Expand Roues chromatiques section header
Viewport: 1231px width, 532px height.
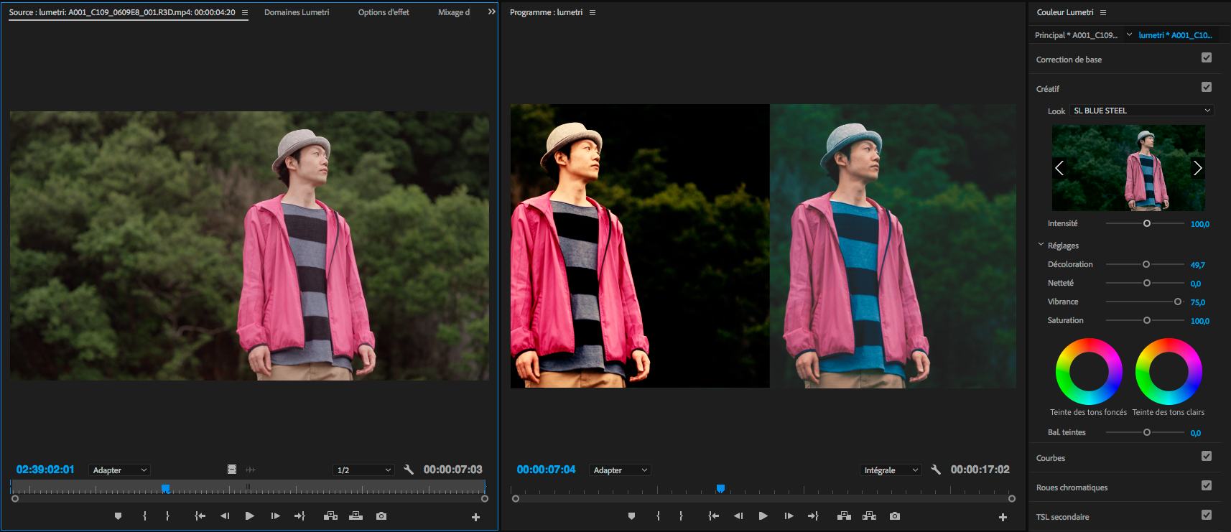pyautogui.click(x=1072, y=487)
